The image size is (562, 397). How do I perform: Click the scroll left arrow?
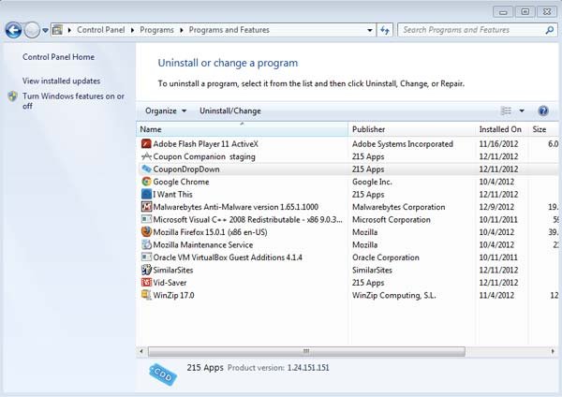[x=141, y=351]
